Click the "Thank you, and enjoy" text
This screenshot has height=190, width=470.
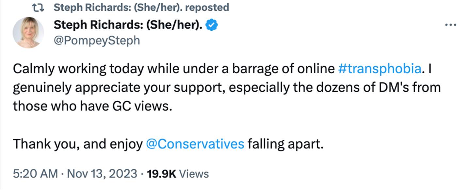(78, 144)
